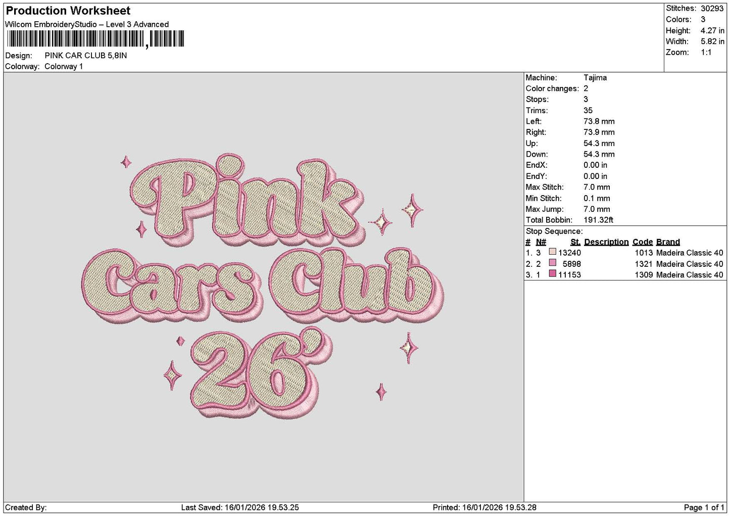
Task: Click the Color changes value 2
Action: [586, 88]
